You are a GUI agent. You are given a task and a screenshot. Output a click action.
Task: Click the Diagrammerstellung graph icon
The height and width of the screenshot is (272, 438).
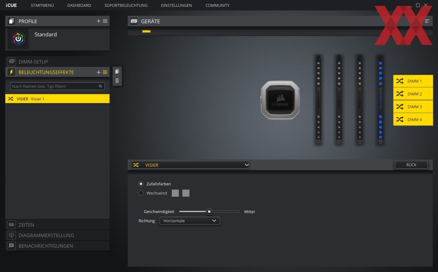pos(11,235)
